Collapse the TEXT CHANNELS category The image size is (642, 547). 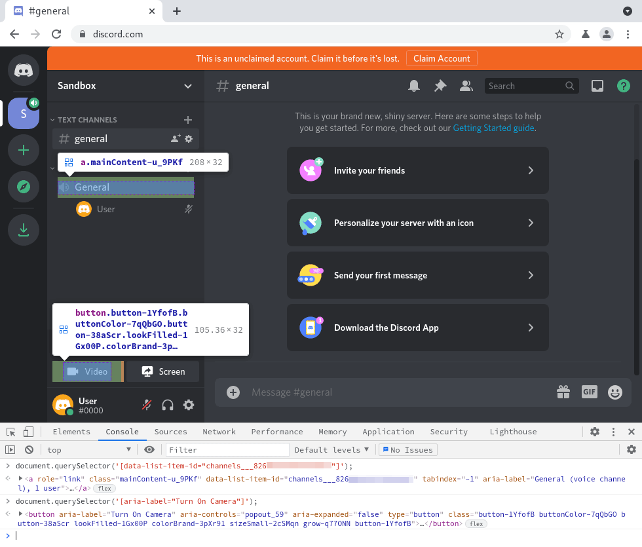(84, 120)
